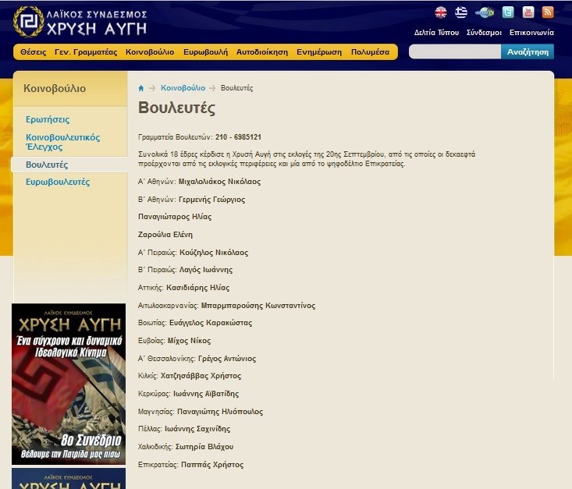This screenshot has height=489, width=572.
Task: Click the ΛΑΪΚΟΣ ΣΥΝΔΕΣΜΟΣ ΧΡΥΣΗ ΑΥΓΗ title
Action: [x=97, y=22]
